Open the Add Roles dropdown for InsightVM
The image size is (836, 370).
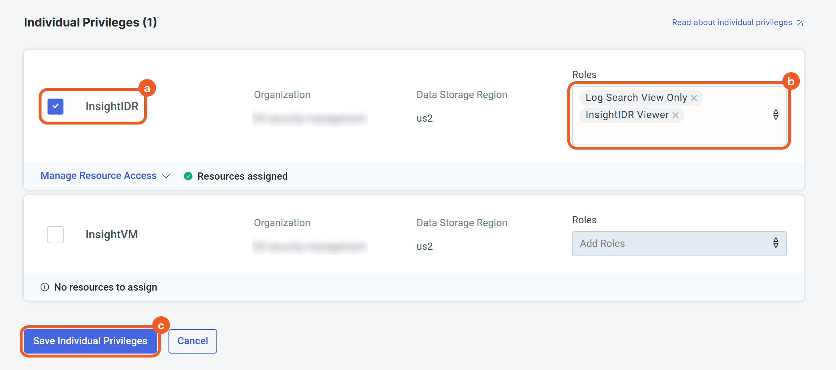(679, 243)
